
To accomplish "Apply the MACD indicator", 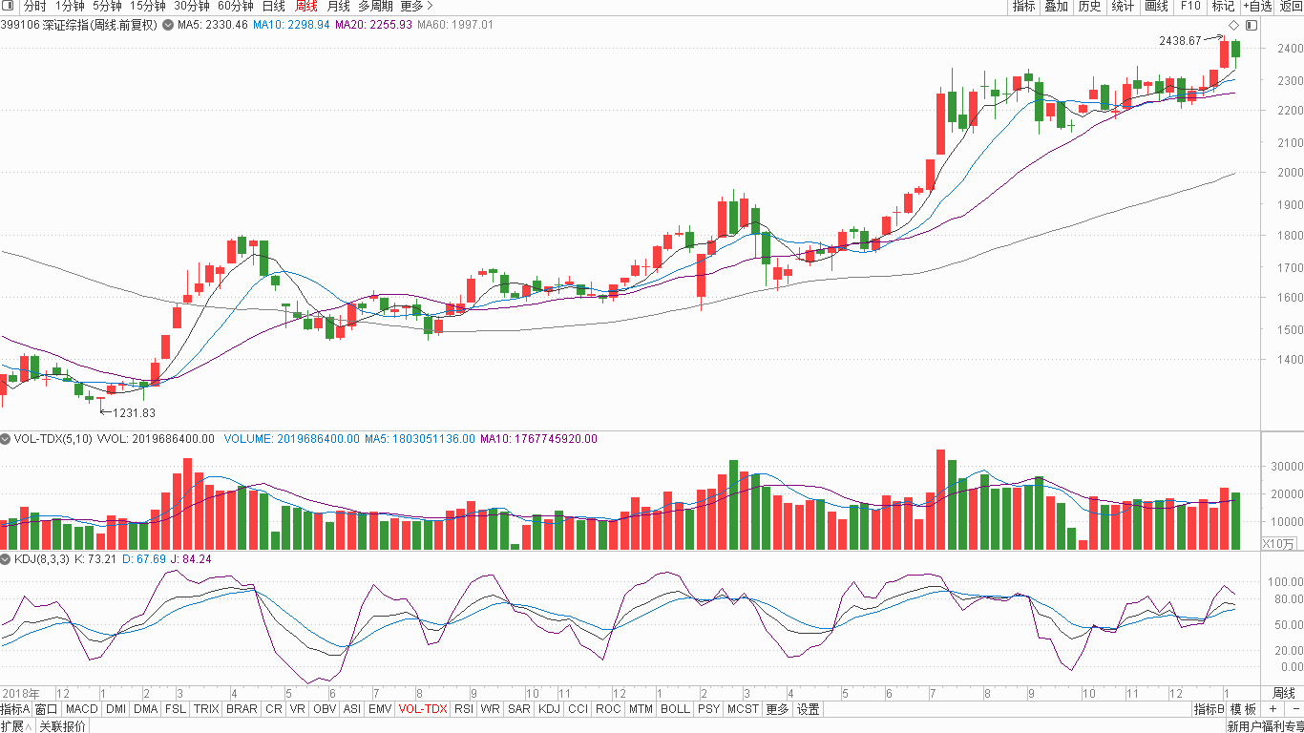I will (81, 709).
